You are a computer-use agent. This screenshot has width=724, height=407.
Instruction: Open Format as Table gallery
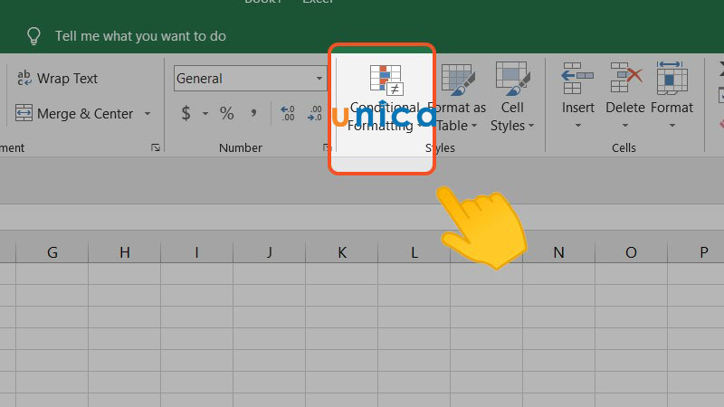point(457,99)
